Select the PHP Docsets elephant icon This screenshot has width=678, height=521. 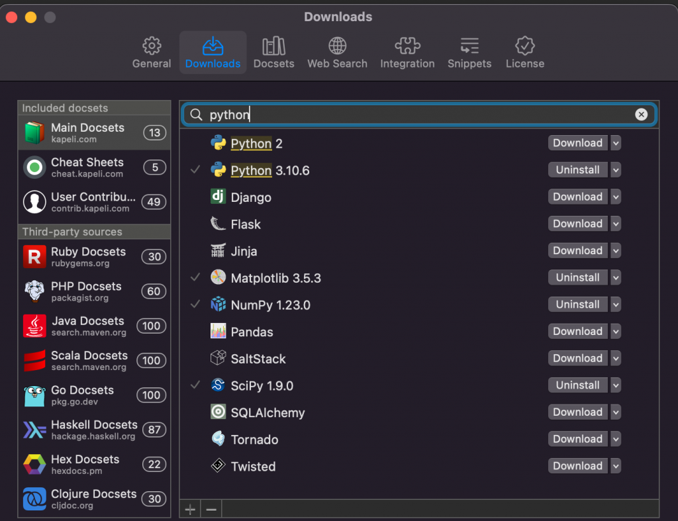(x=34, y=291)
